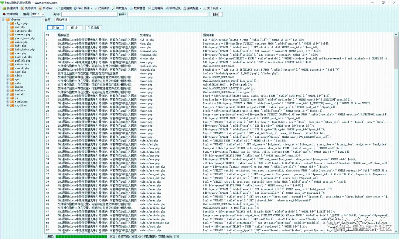The height and width of the screenshot is (239, 399).
Task: Open 自动审计 from the top toolbar
Action: tap(46, 8)
